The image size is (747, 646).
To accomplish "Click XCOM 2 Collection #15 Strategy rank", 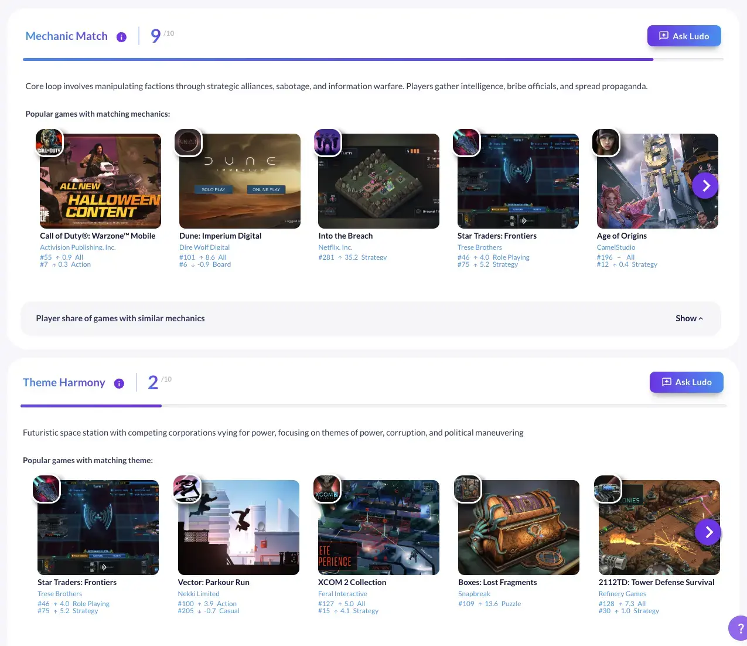I will click(x=349, y=611).
